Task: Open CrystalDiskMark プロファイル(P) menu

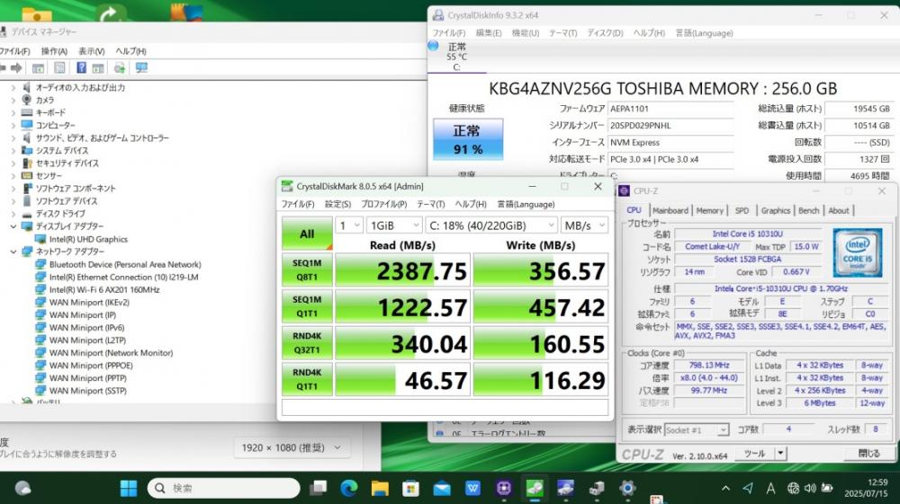Action: [383, 205]
